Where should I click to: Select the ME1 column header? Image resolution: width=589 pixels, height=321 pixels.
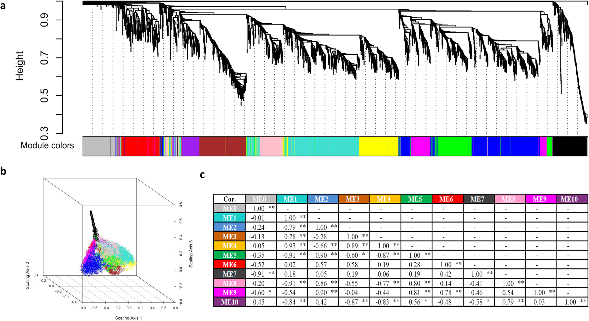point(292,199)
